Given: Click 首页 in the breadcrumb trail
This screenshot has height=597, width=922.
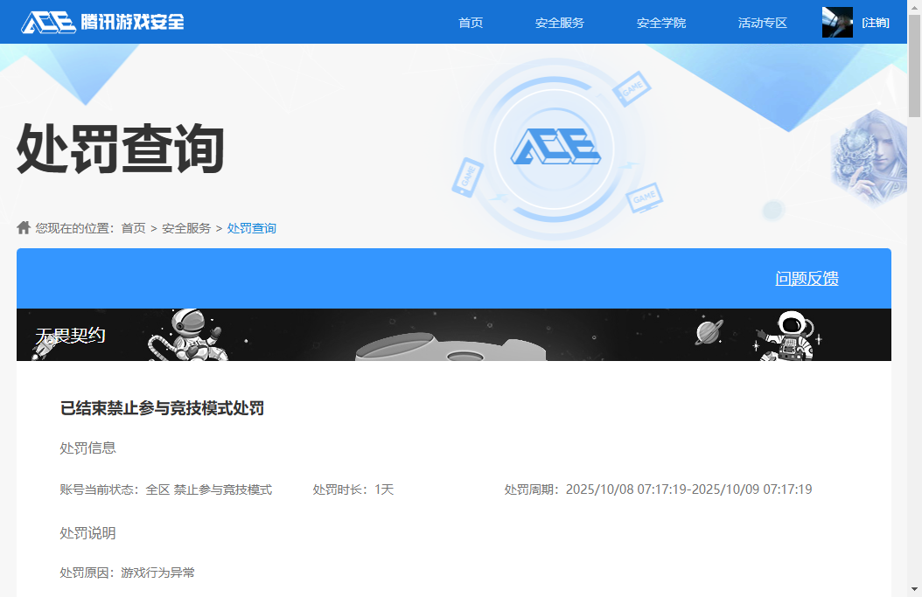Looking at the screenshot, I should pyautogui.click(x=133, y=227).
